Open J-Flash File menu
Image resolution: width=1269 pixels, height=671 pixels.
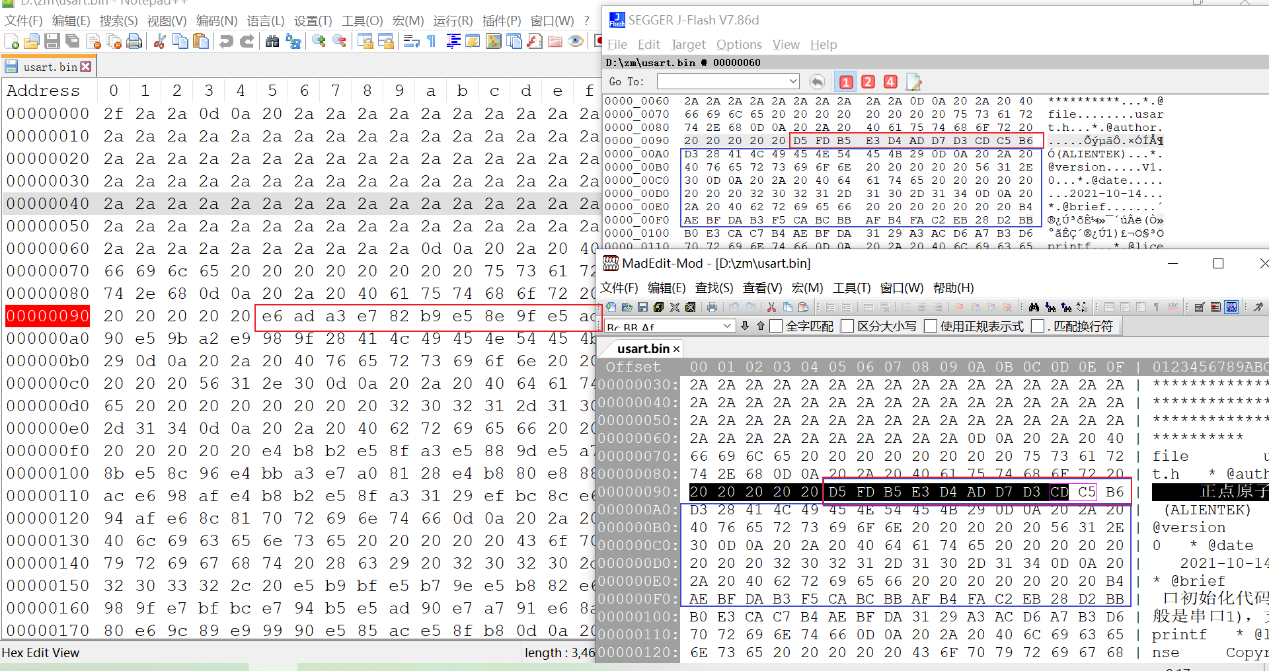point(617,44)
